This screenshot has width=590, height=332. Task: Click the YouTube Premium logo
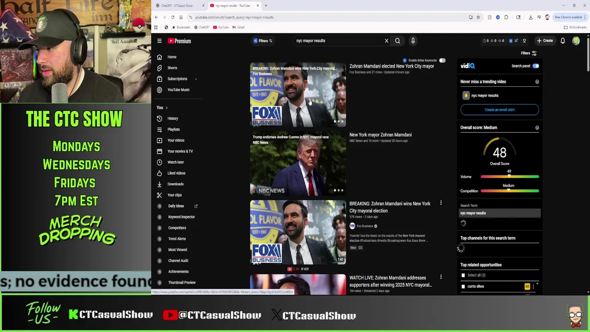tap(179, 41)
